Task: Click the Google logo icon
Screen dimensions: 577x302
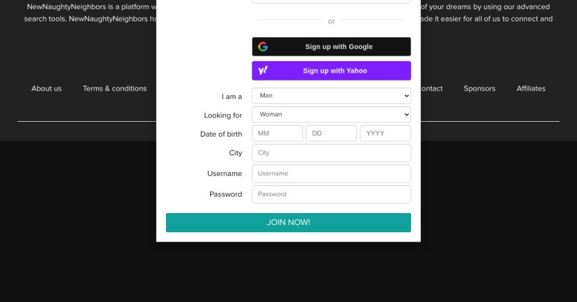Action: [x=263, y=47]
